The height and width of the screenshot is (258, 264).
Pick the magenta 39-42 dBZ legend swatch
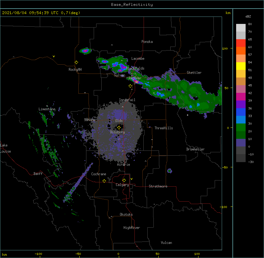coord(241,97)
